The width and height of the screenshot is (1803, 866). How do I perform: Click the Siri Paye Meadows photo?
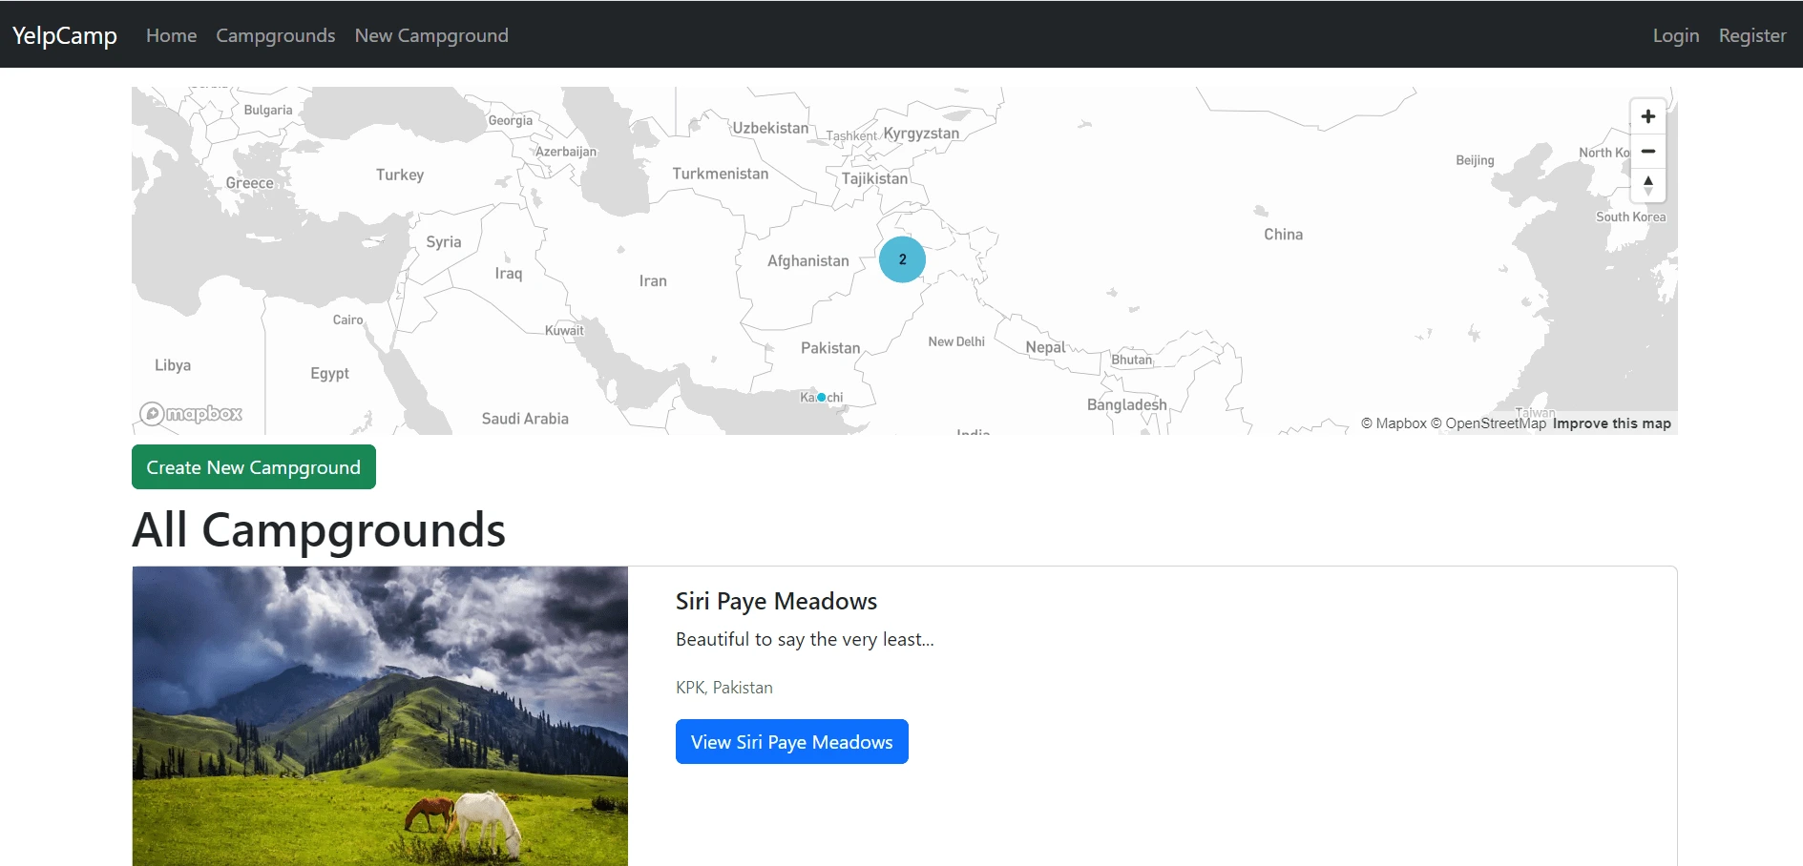[x=380, y=715]
